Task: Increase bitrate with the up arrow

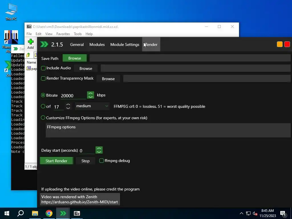Action: (90, 93)
